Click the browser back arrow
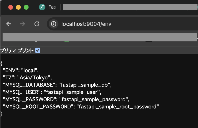 coord(9,24)
